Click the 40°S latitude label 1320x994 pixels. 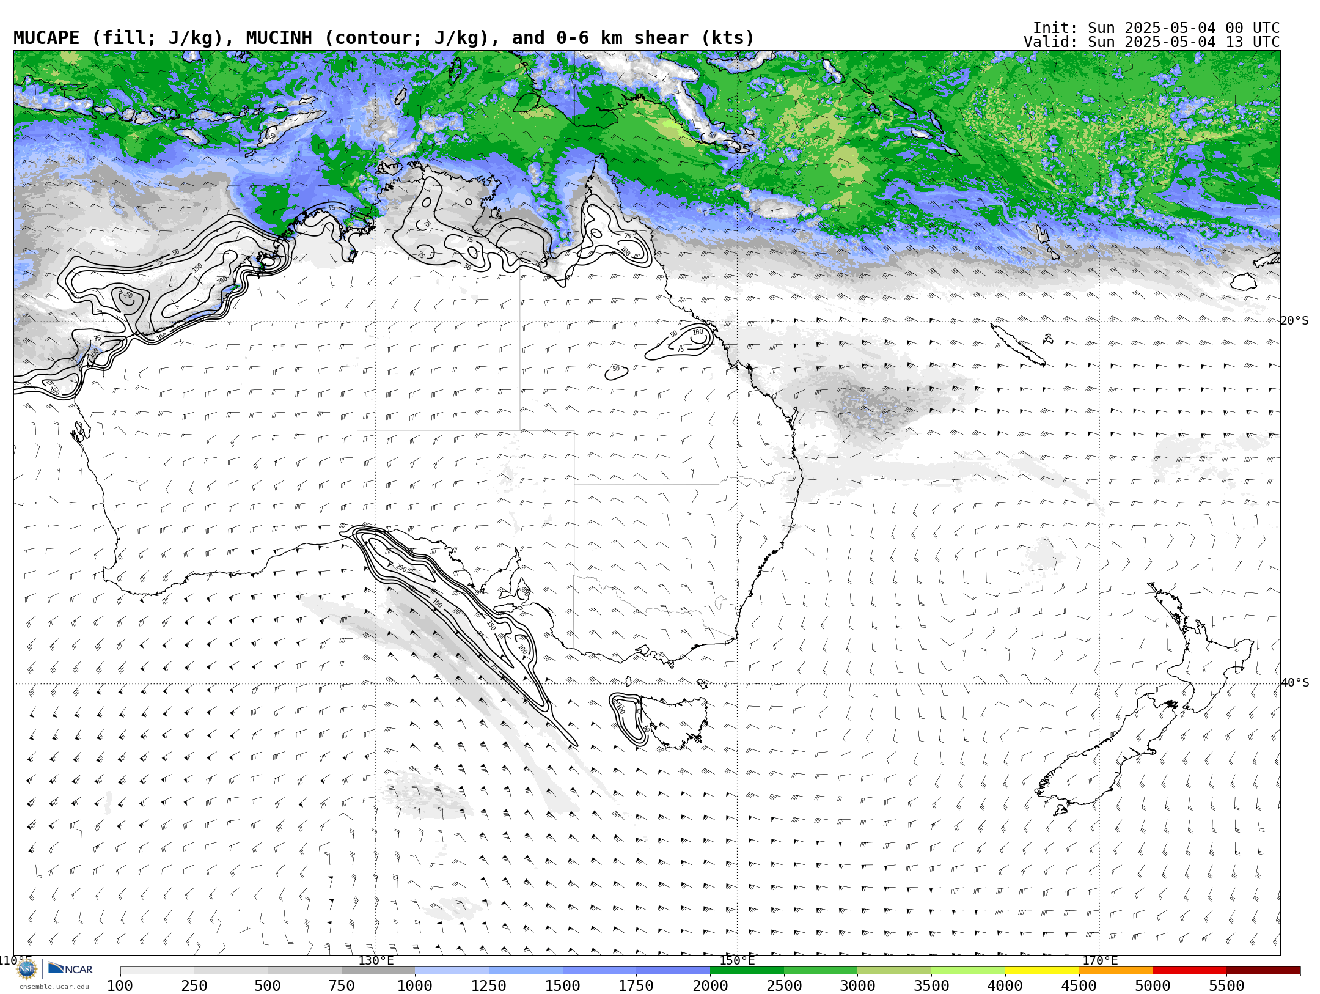tap(1295, 683)
